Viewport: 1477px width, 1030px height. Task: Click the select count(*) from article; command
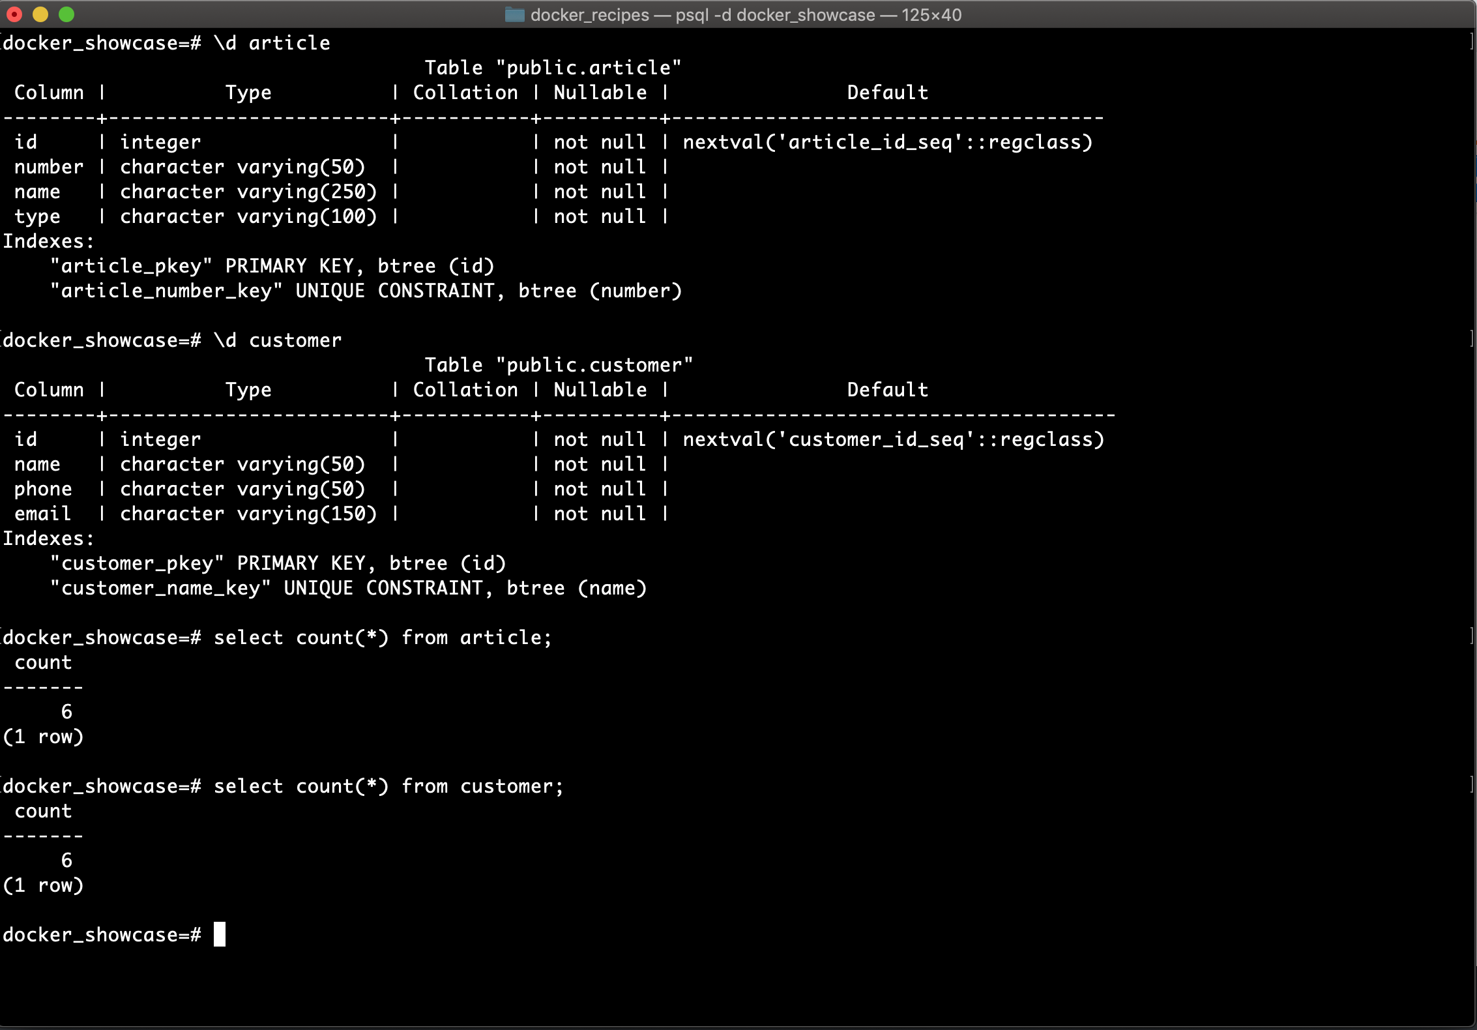383,637
